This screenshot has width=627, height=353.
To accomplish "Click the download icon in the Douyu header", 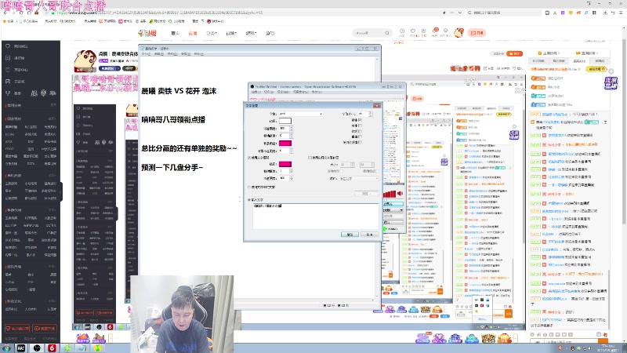I will tap(423, 31).
